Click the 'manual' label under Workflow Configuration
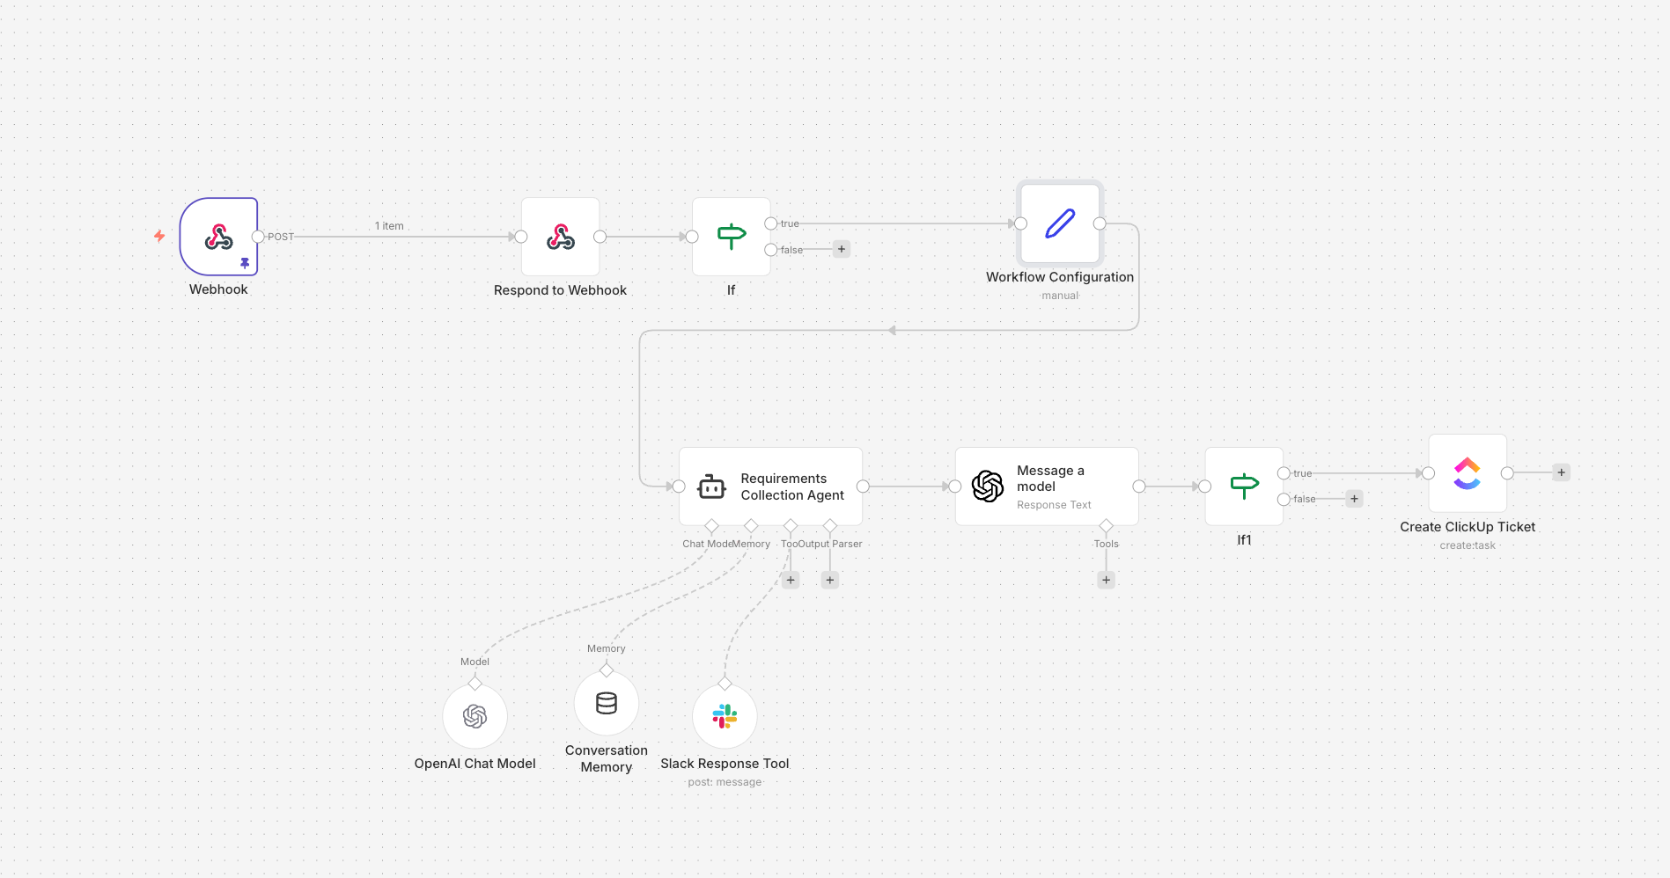1670x878 pixels. click(x=1060, y=296)
